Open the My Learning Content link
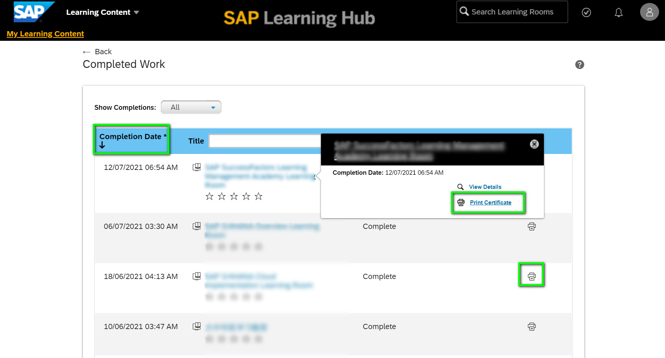Image resolution: width=665 pixels, height=358 pixels. (x=45, y=34)
